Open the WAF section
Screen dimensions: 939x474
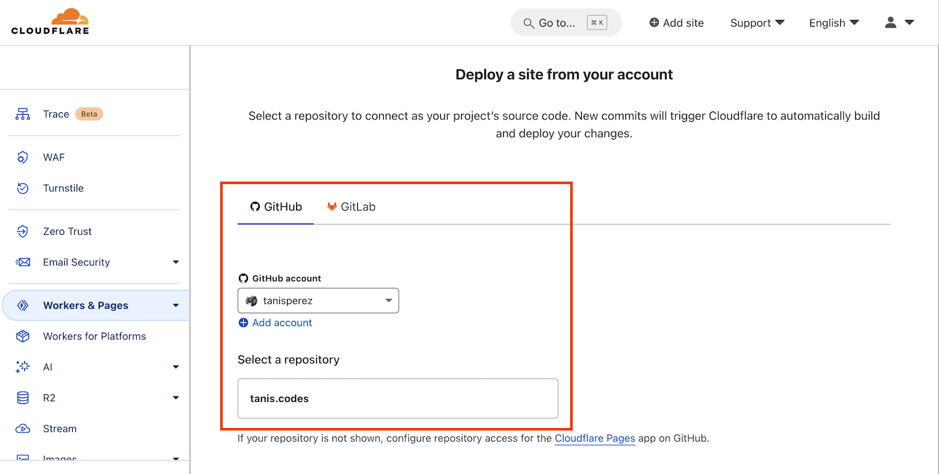tap(55, 157)
